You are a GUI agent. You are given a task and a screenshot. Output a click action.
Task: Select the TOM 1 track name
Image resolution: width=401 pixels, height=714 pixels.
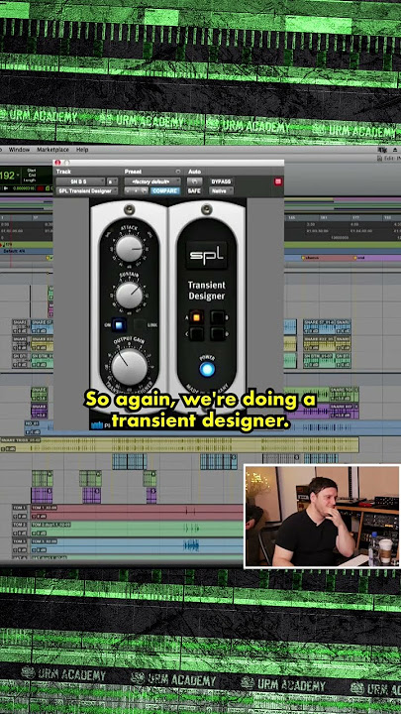[20, 508]
